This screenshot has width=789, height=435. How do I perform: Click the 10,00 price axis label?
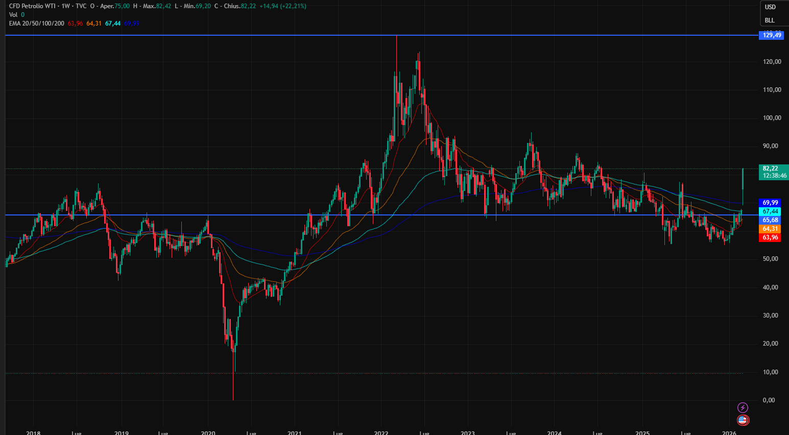tap(771, 372)
